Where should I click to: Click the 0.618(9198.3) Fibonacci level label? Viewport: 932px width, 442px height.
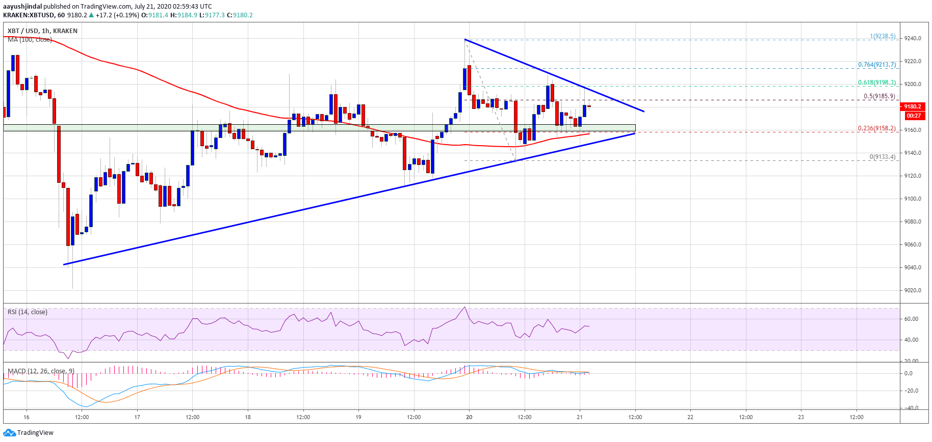click(x=876, y=82)
